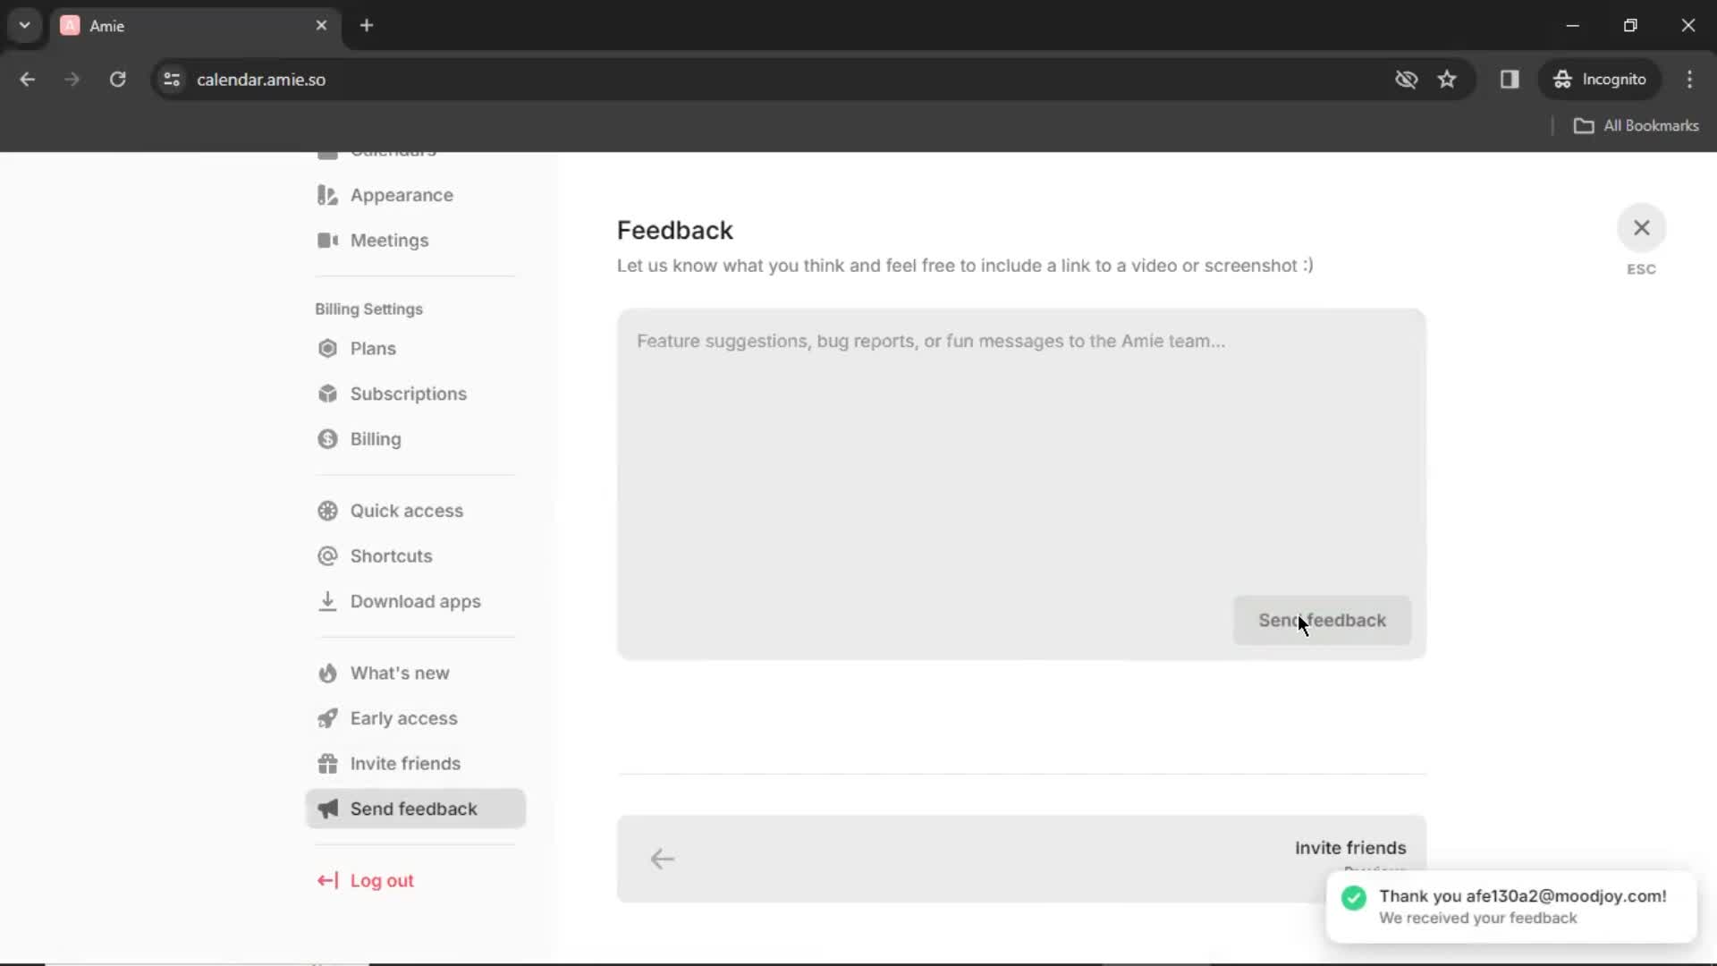The height and width of the screenshot is (966, 1717).
Task: Click the Quick access icon in sidebar
Action: point(328,510)
